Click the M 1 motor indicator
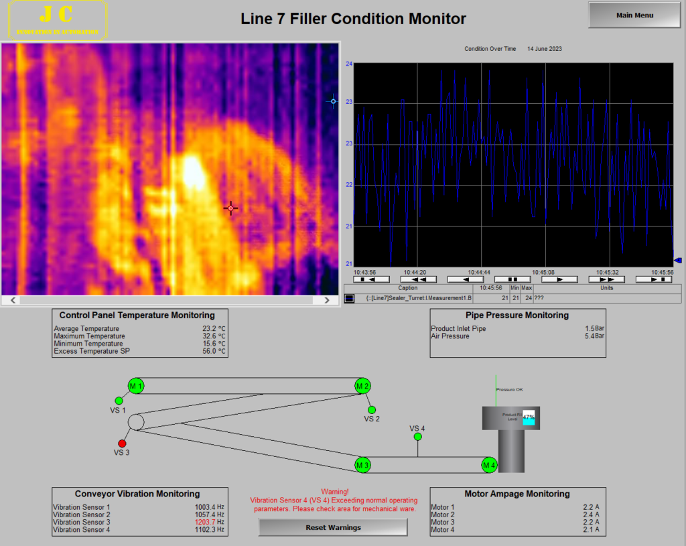686x546 pixels. click(x=136, y=386)
